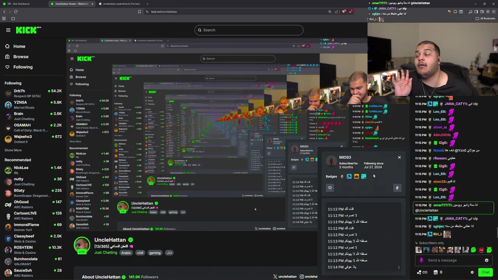Viewport: 498px width, 280px height.
Task: Close the UncleHattan Stream tab
Action: pos(92,4)
